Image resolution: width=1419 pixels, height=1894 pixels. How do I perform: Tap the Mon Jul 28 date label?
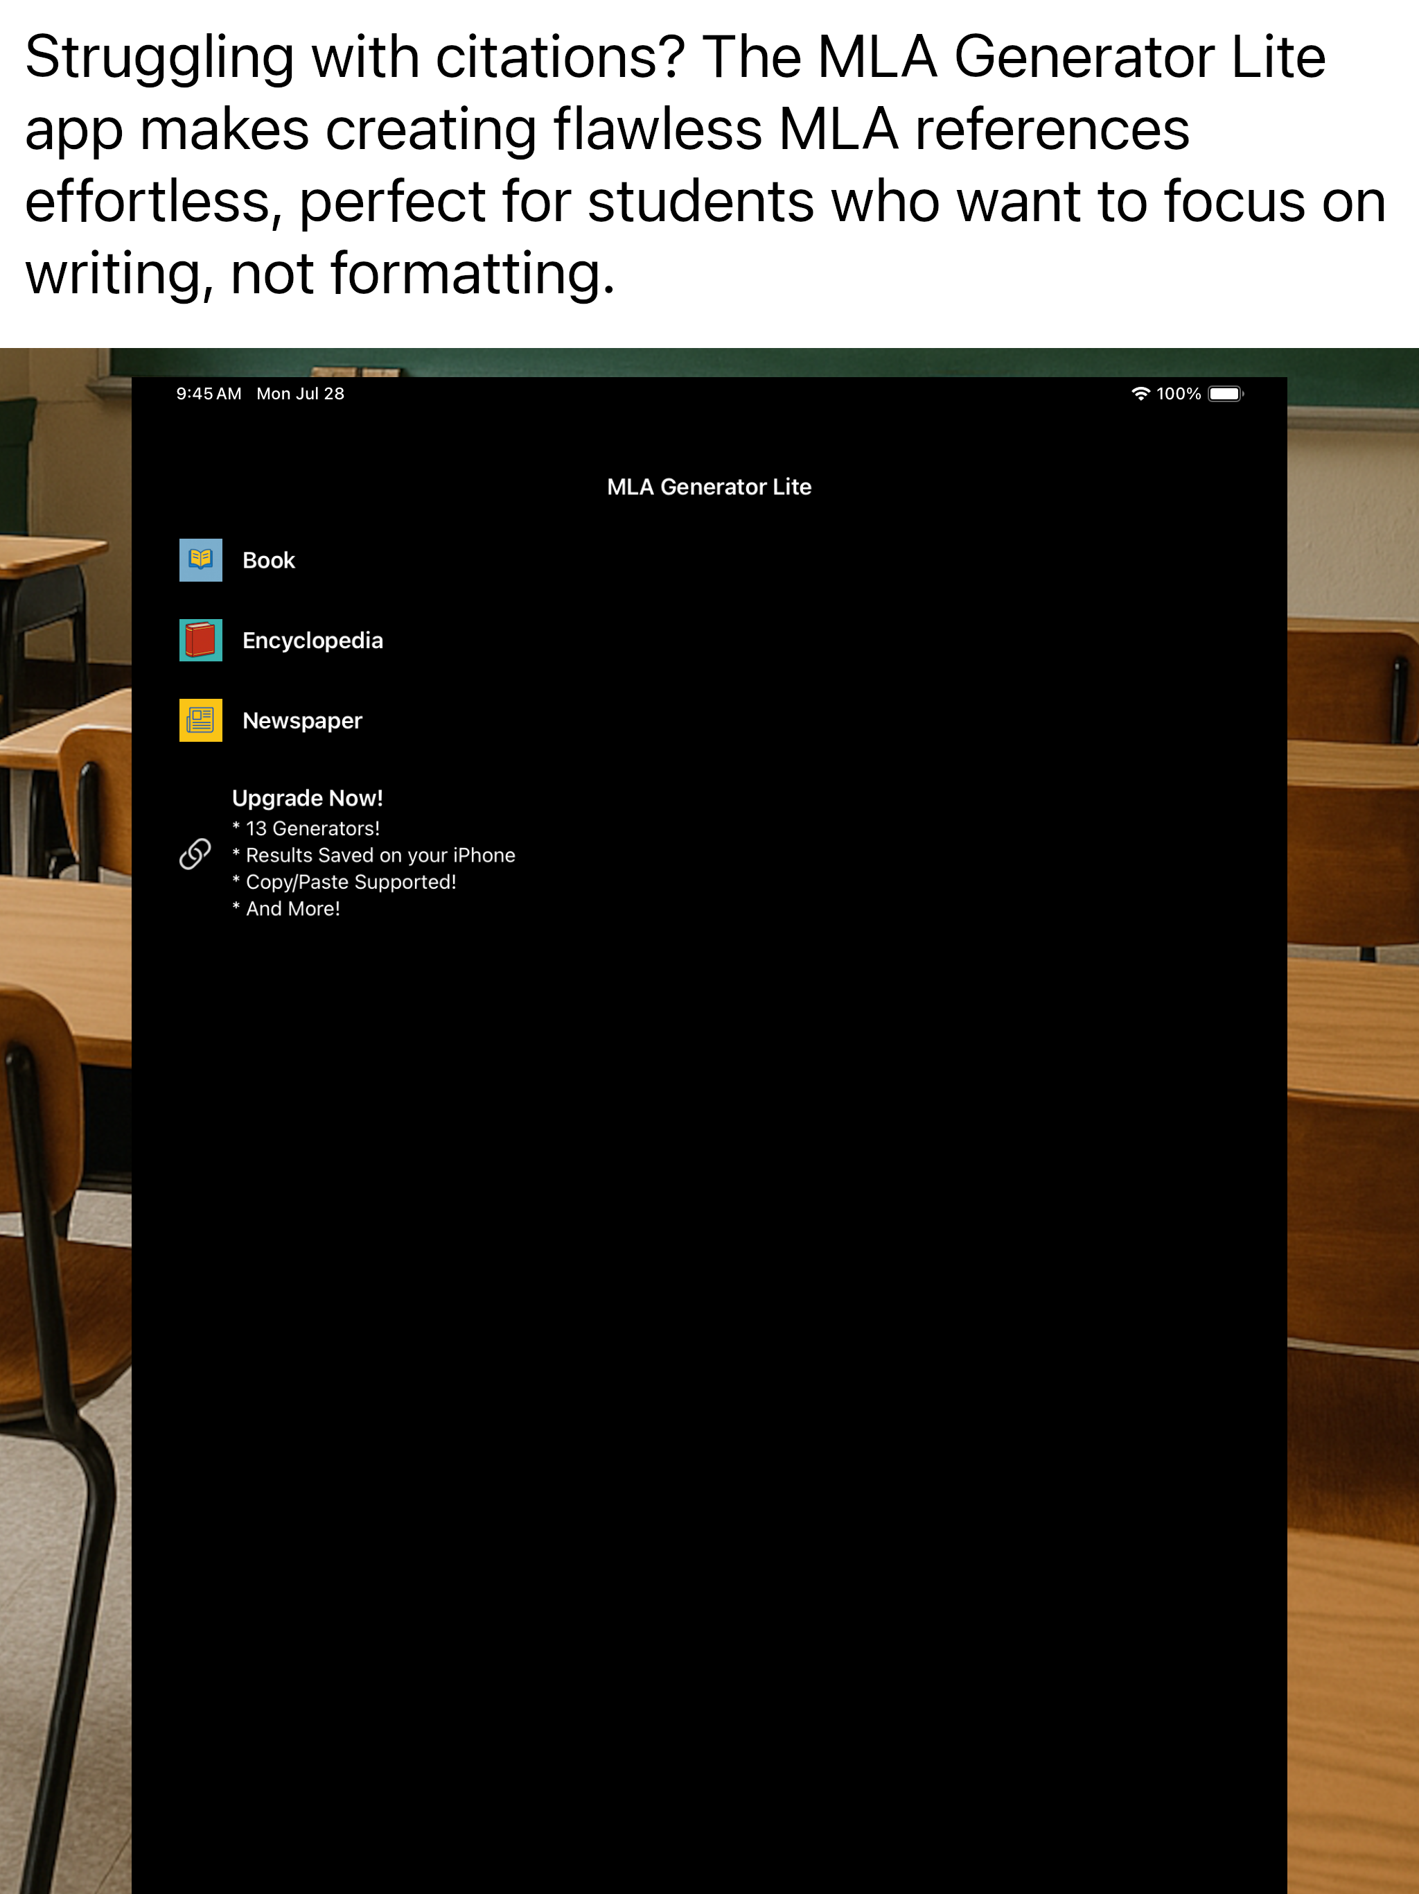tap(299, 393)
